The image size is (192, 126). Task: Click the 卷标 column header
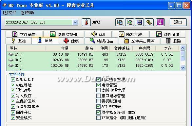[26, 48]
